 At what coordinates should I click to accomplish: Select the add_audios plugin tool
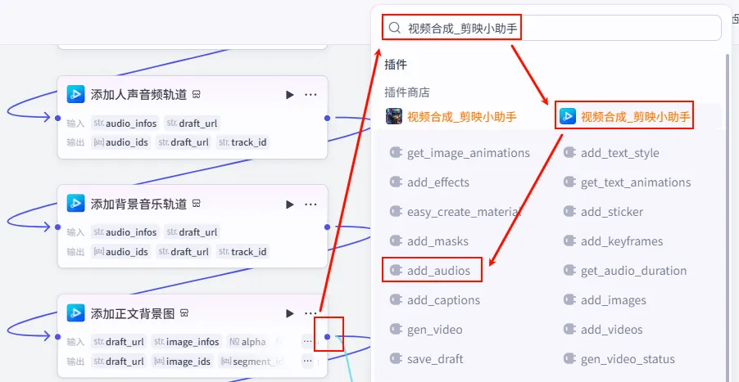pyautogui.click(x=430, y=271)
